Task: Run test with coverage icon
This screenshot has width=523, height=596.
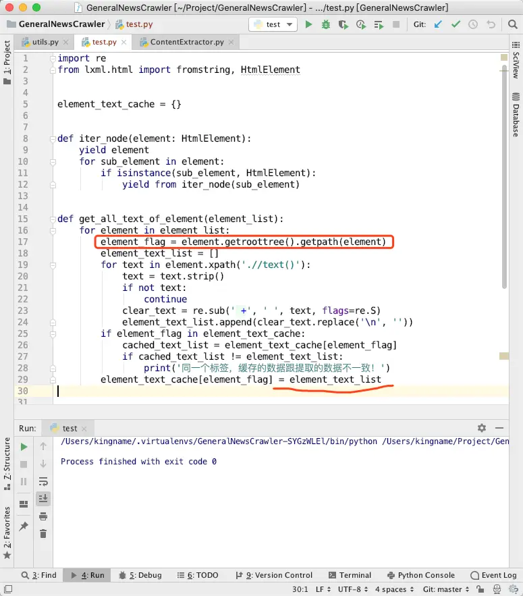Action: click(343, 24)
